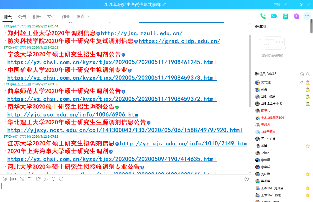Screen dimensions: 313x202
Task: View message history clock icon
Action: pyautogui.click(x=247, y=179)
